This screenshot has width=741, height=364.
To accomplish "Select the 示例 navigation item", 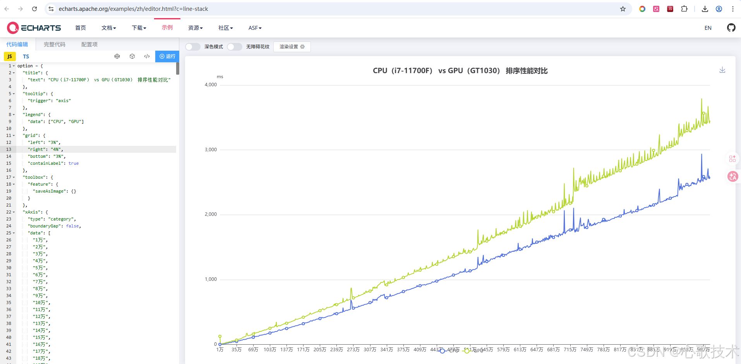I will click(167, 27).
